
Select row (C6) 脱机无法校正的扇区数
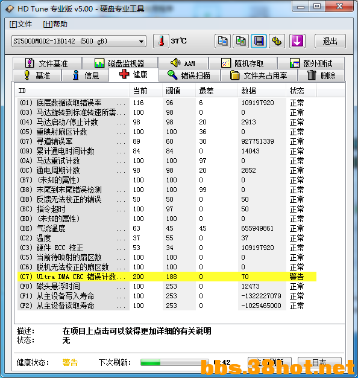167,267
